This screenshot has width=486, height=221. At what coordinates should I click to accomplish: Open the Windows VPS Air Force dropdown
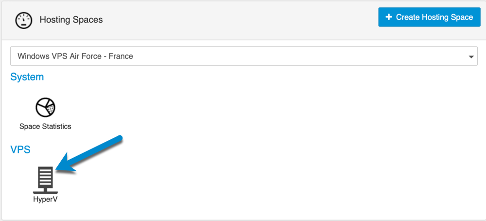243,56
